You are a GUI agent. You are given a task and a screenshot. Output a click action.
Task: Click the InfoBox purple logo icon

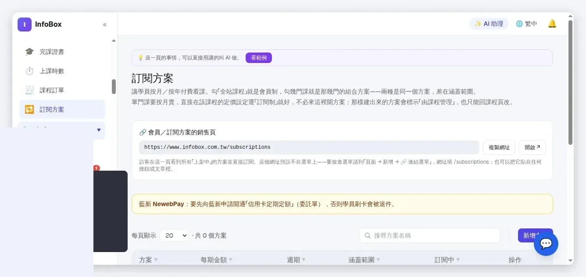(25, 25)
